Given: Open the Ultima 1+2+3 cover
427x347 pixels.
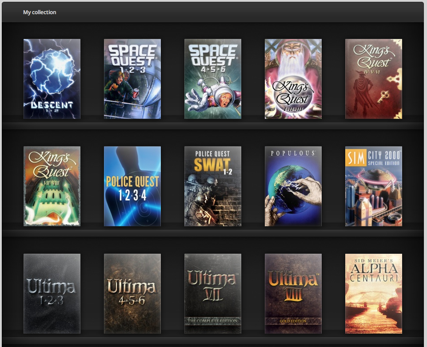Looking at the screenshot, I should click(52, 294).
